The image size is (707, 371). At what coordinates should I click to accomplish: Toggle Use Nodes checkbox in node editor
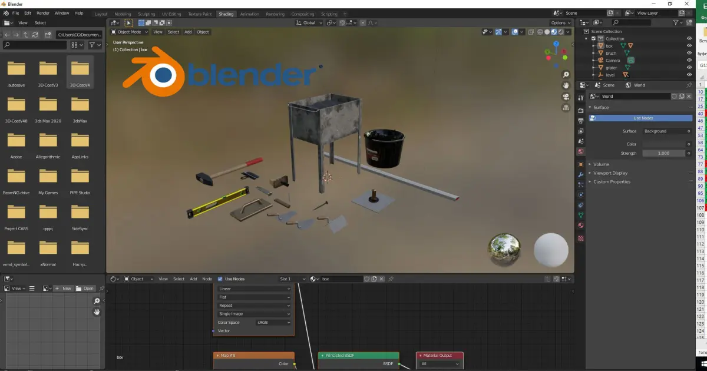(x=220, y=279)
